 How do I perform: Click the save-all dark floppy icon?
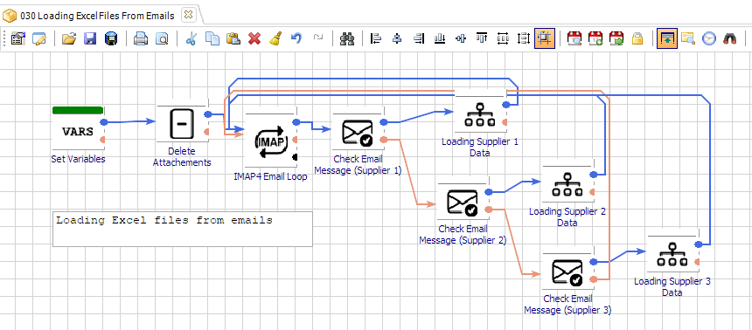(111, 38)
